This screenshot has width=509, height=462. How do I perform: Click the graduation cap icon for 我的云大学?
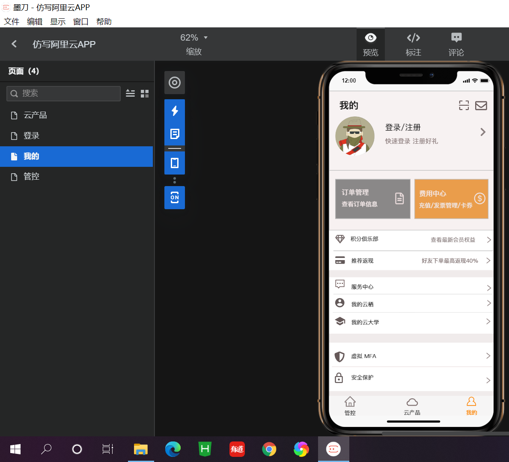point(340,321)
